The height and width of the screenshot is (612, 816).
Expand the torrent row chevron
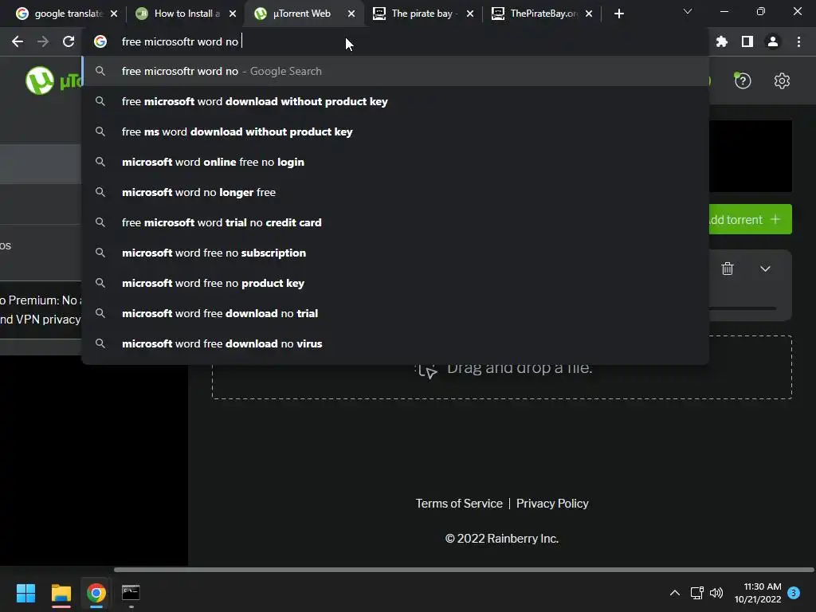[x=765, y=269]
